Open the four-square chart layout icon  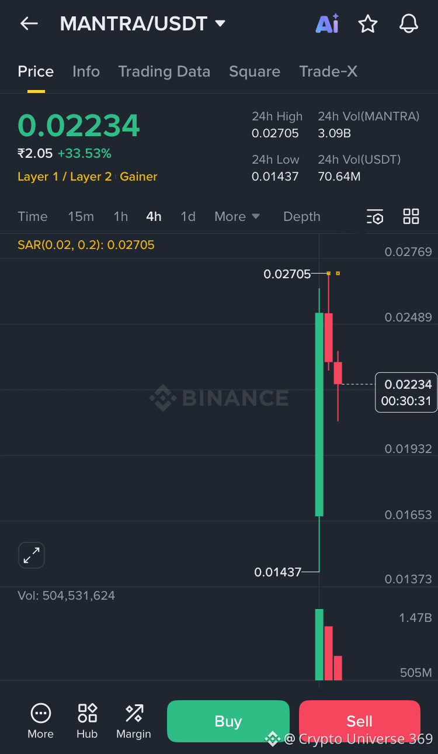(411, 216)
